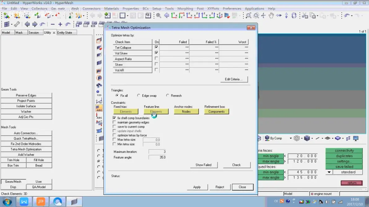Open the Connectors menu
This screenshot has width=369, height=207.
pos(91,8)
